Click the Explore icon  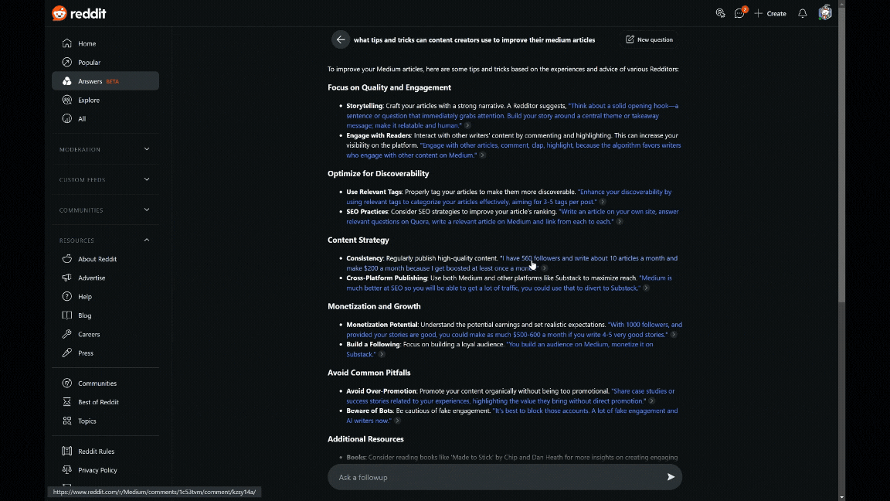click(x=67, y=100)
